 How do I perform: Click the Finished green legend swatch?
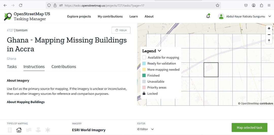(144, 75)
